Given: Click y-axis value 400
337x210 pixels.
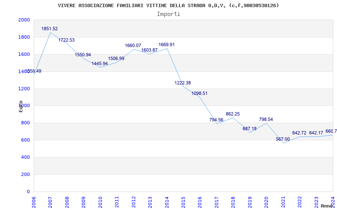Looking at the screenshot, I should click(26, 157).
